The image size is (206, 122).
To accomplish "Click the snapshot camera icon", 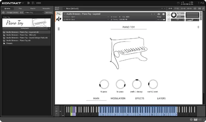I will [x=159, y=14].
